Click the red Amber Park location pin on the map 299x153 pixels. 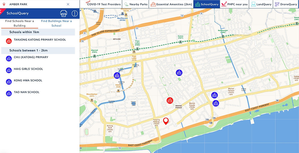pos(166,121)
